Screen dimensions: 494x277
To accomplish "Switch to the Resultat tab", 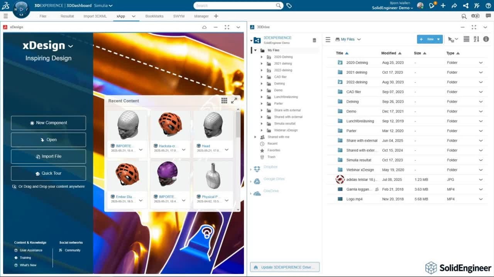I will point(67,16).
